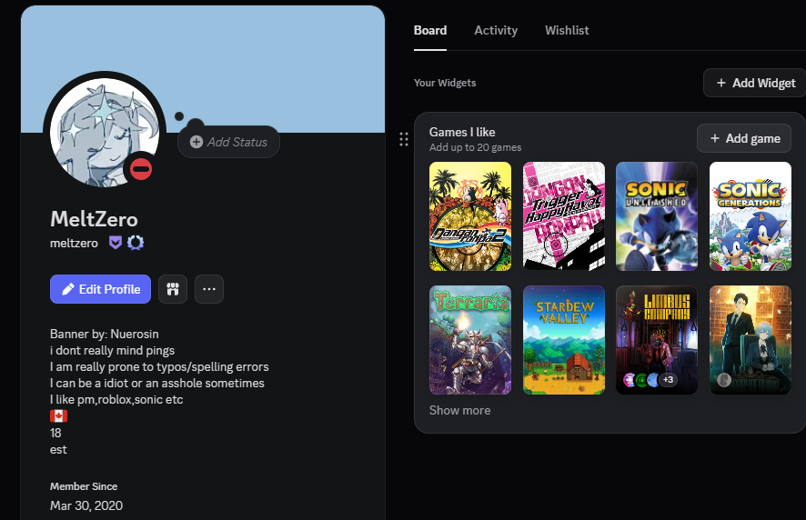The width and height of the screenshot is (806, 520).
Task: Click the MeltZero display name
Action: pos(94,219)
